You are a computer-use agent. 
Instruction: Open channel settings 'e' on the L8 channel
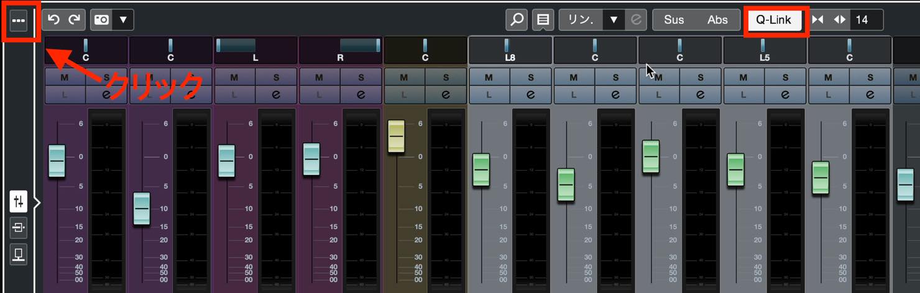[x=530, y=95]
